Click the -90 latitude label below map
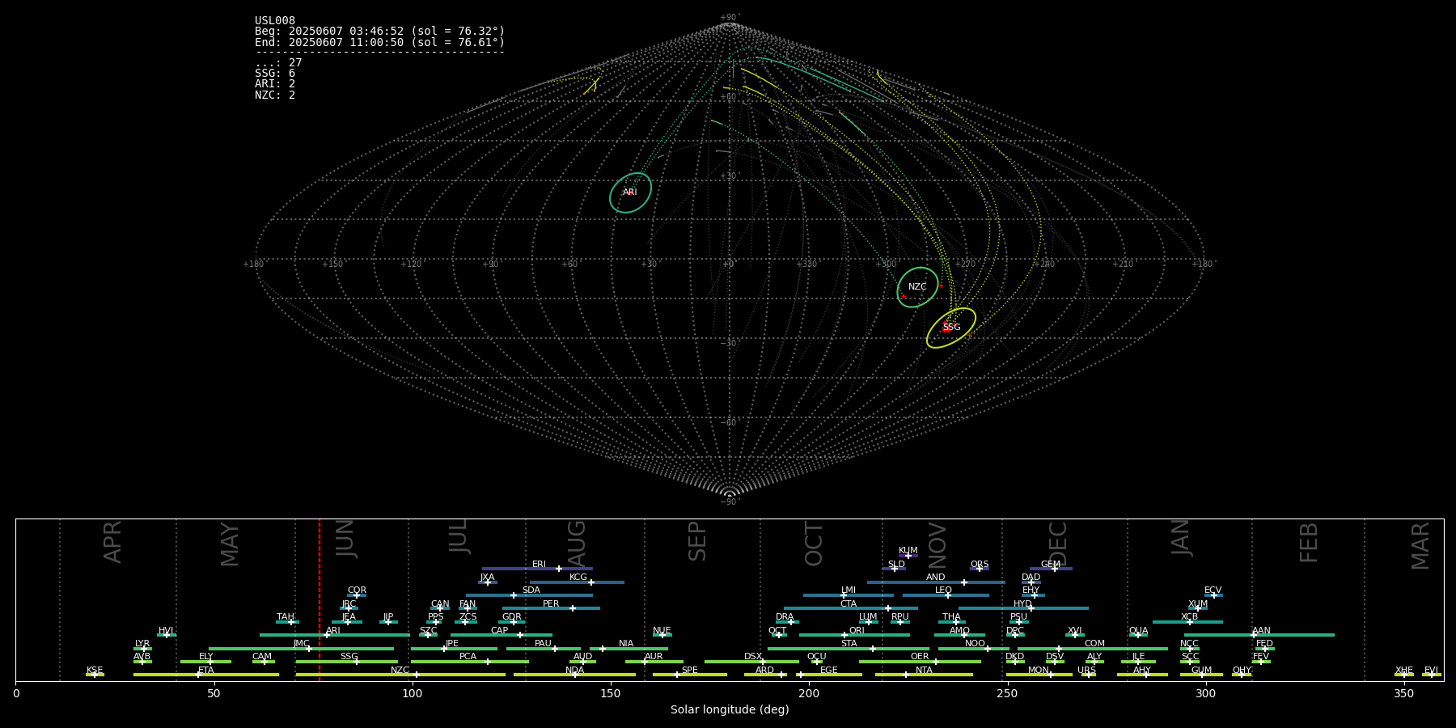This screenshot has width=1456, height=728. click(x=729, y=502)
